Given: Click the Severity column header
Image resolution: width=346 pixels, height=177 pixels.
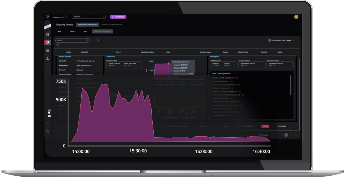Looking at the screenshot, I should [264, 52].
